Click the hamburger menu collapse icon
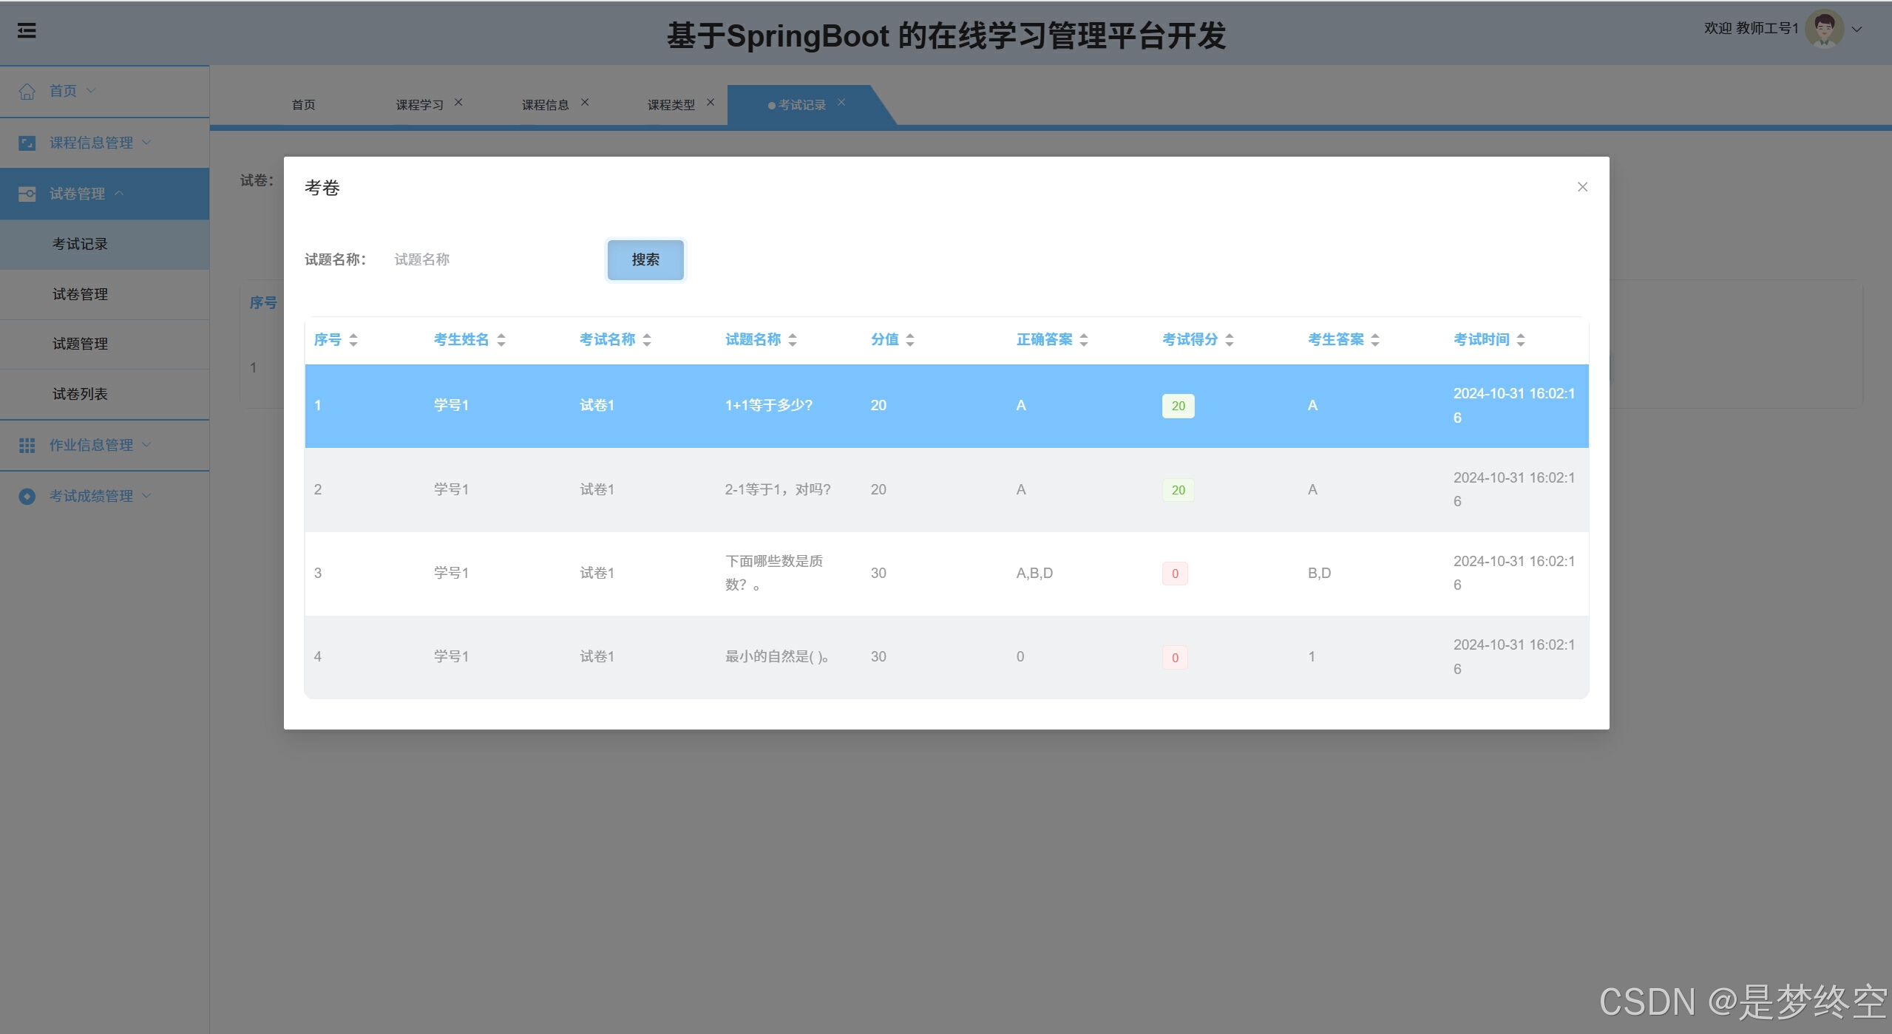This screenshot has width=1892, height=1034. point(27,30)
